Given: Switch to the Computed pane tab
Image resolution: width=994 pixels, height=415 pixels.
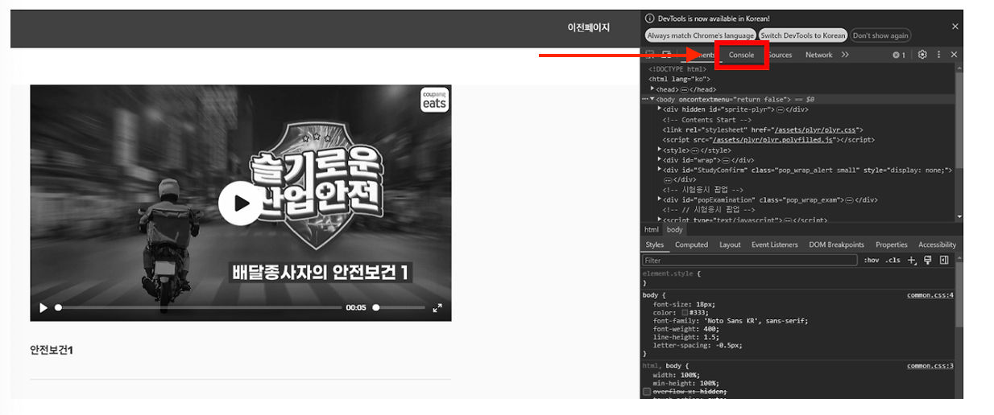Looking at the screenshot, I should point(691,244).
